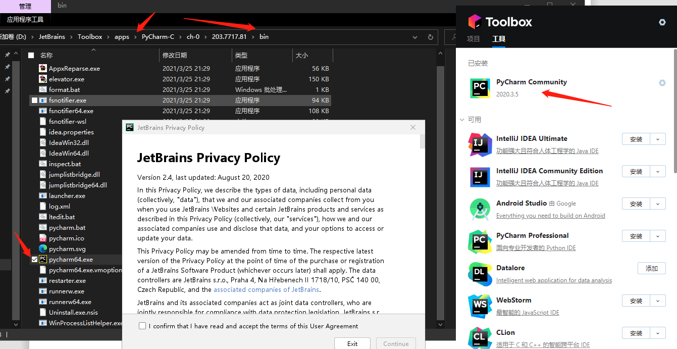Click the CLion icon
The image size is (677, 349).
coord(480,338)
